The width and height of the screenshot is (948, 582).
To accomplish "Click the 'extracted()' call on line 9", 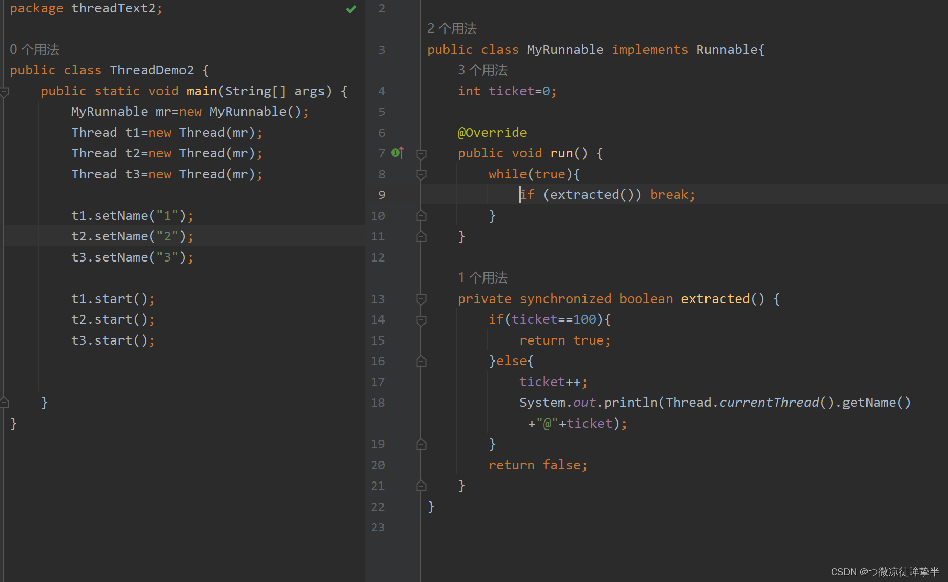I will click(592, 195).
